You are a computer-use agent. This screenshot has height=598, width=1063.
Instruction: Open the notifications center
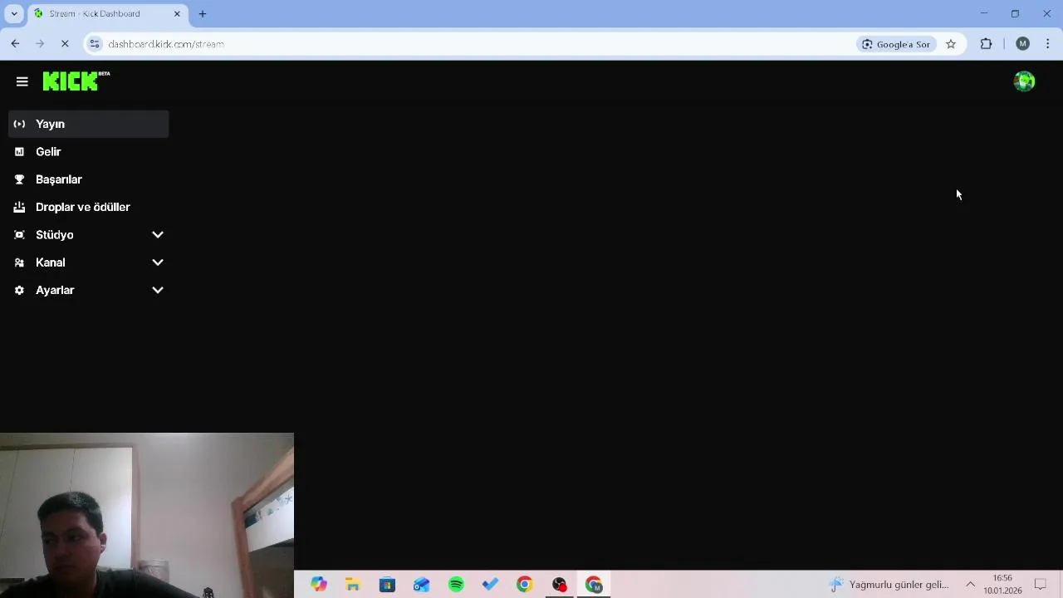[1041, 585]
